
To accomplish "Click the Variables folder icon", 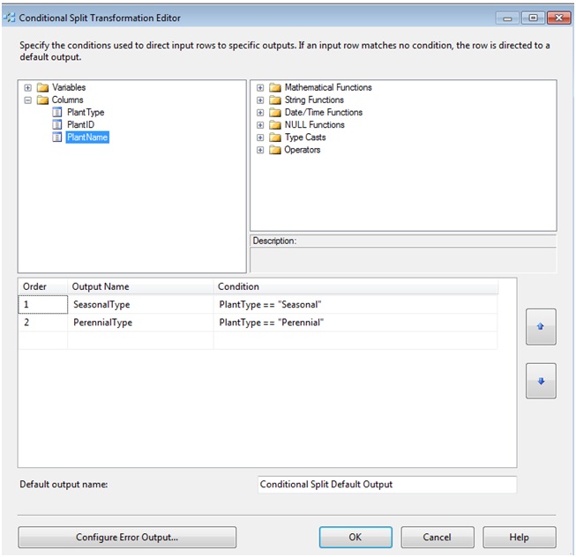I will coord(42,88).
